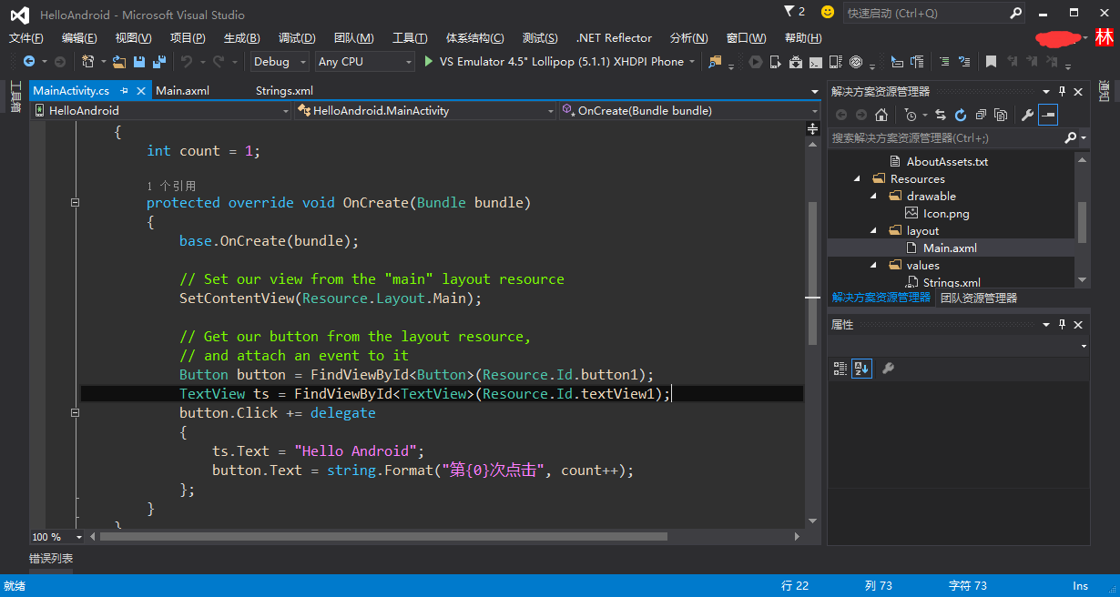Viewport: 1120px width, 597px height.
Task: Click the Home icon in Solution Explorer
Action: 881,115
